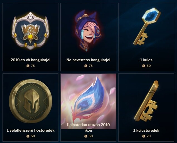177x143 pixels.
Task: Select the laughing Xayah emote image
Action: 88,30
